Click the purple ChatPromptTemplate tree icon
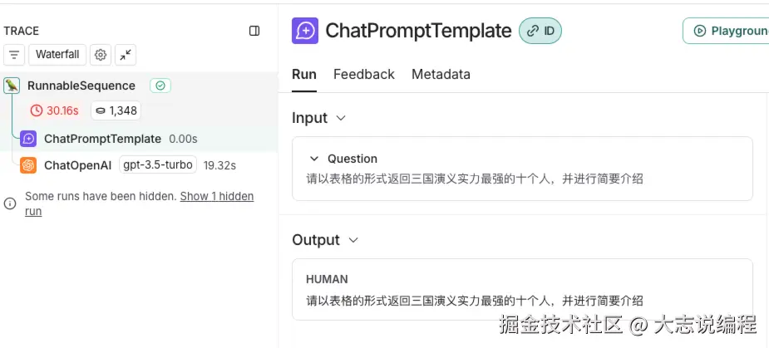 (x=28, y=139)
